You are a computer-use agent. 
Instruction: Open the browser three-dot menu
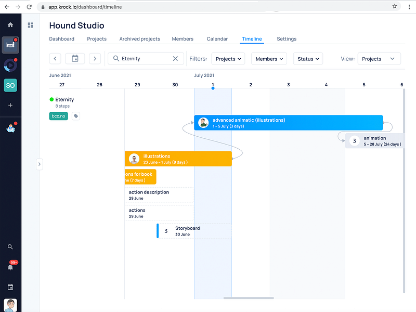coord(409,7)
